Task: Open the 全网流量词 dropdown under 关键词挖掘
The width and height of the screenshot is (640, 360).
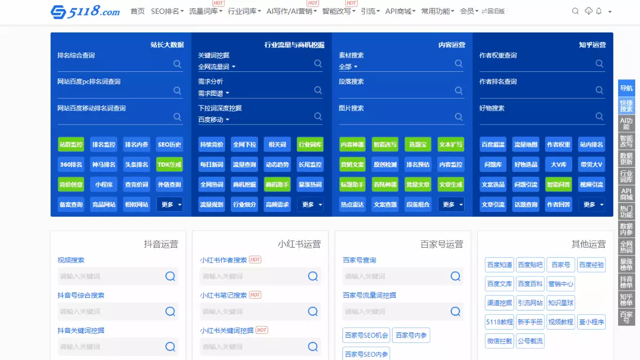Action: pyautogui.click(x=217, y=67)
